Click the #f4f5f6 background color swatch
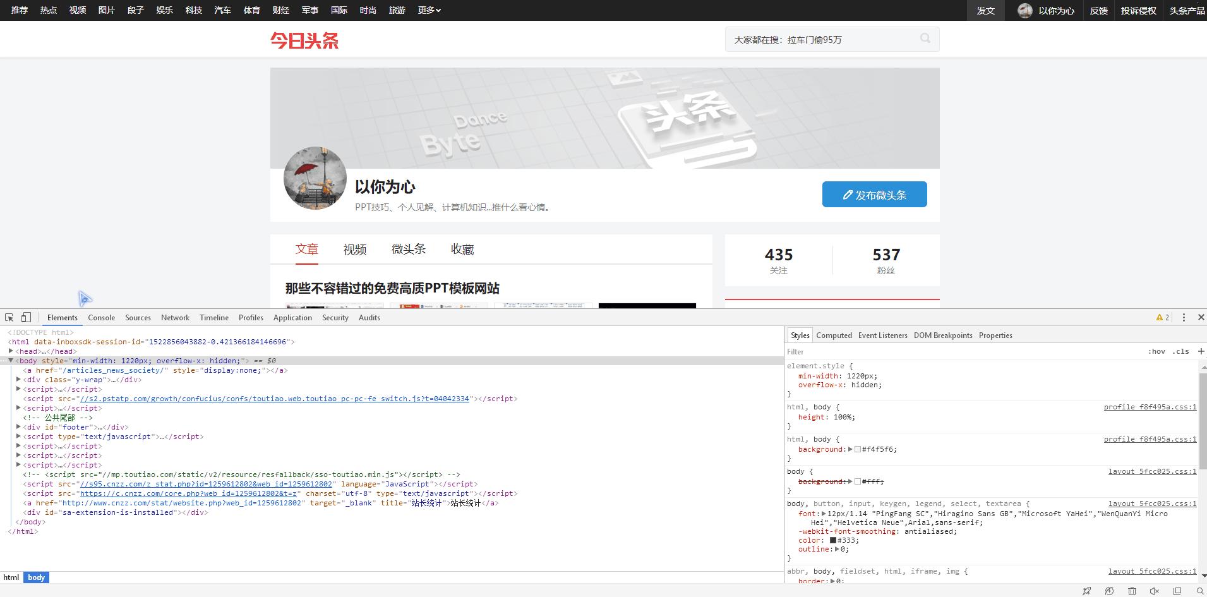Image resolution: width=1207 pixels, height=597 pixels. (x=858, y=449)
